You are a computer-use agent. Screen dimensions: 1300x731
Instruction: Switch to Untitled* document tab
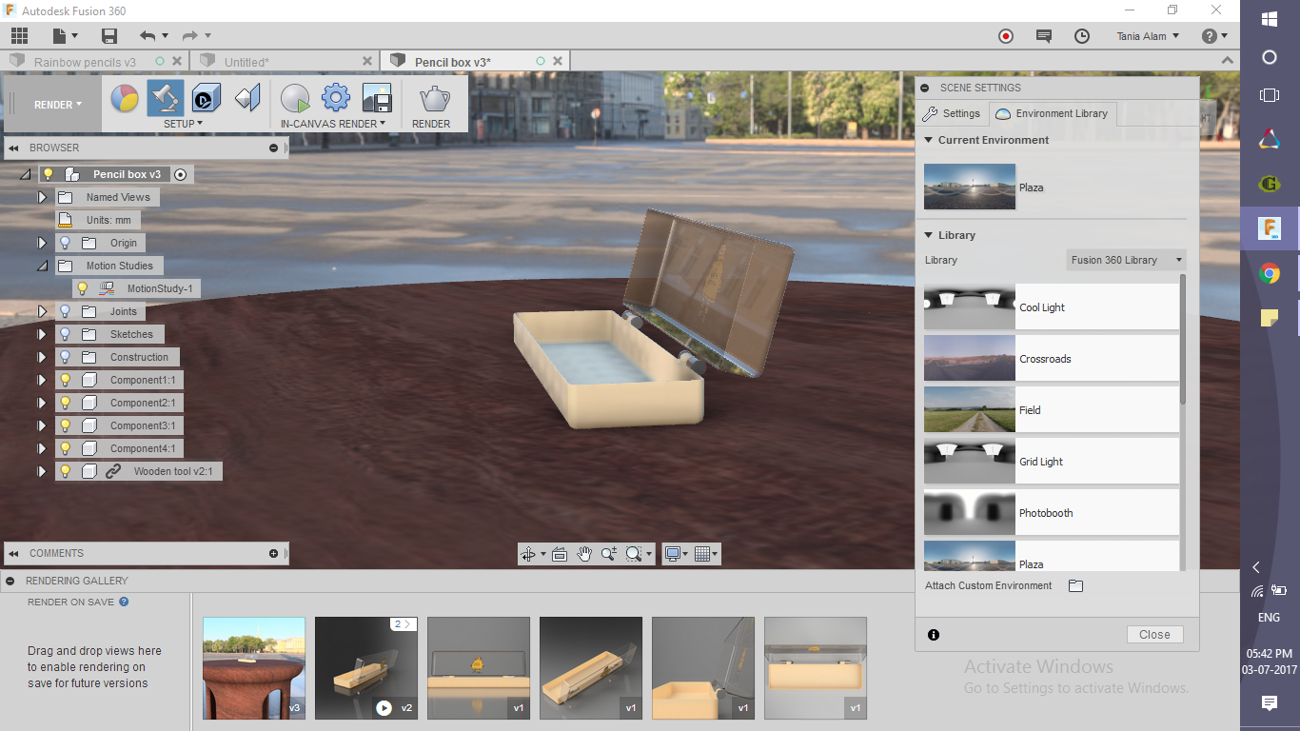pos(246,62)
